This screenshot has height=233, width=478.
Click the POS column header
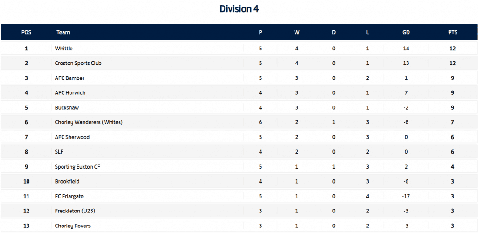[x=26, y=33]
